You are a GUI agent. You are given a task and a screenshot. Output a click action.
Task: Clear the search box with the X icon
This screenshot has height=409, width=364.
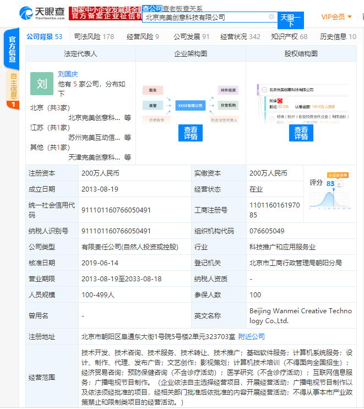point(271,17)
